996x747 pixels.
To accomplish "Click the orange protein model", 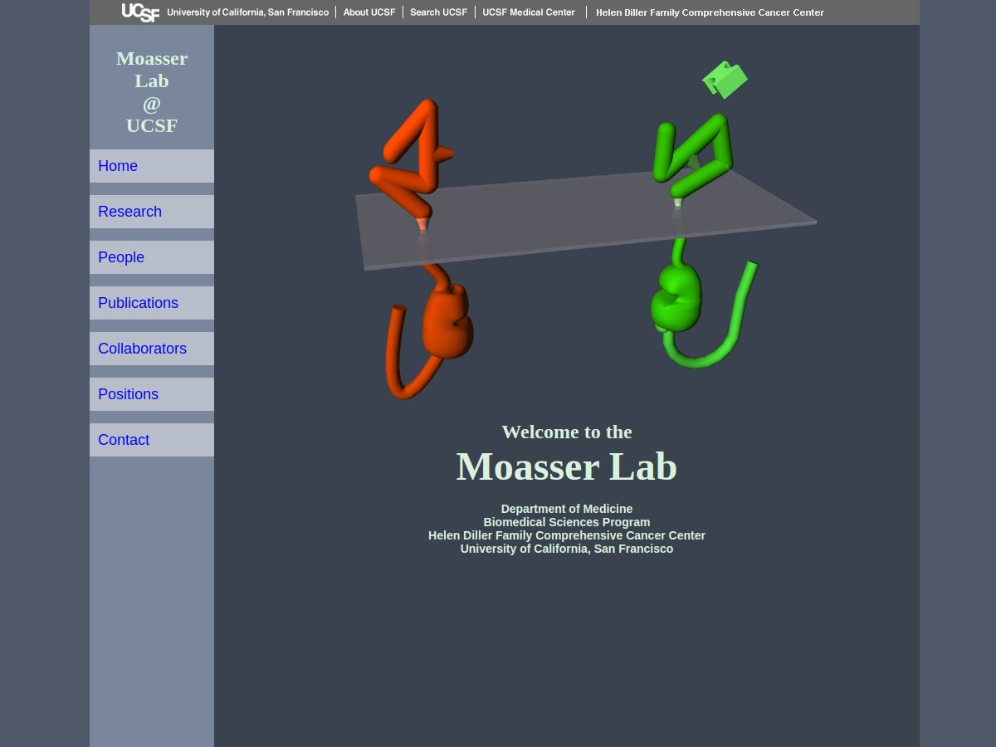I will click(x=422, y=249).
